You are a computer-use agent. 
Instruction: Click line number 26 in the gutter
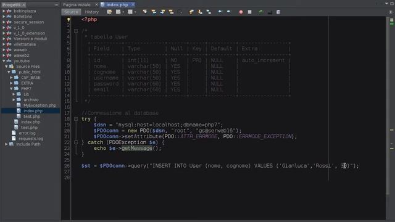click(67, 166)
